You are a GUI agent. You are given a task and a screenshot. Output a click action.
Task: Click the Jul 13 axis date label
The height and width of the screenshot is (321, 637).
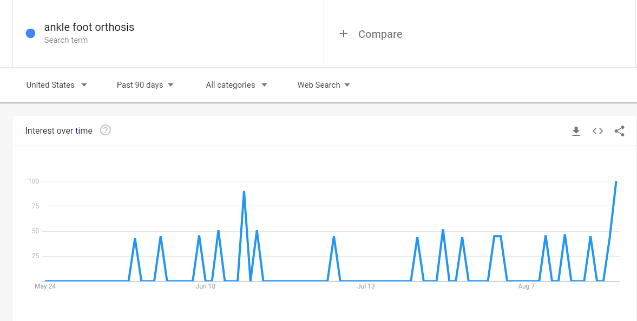point(366,286)
